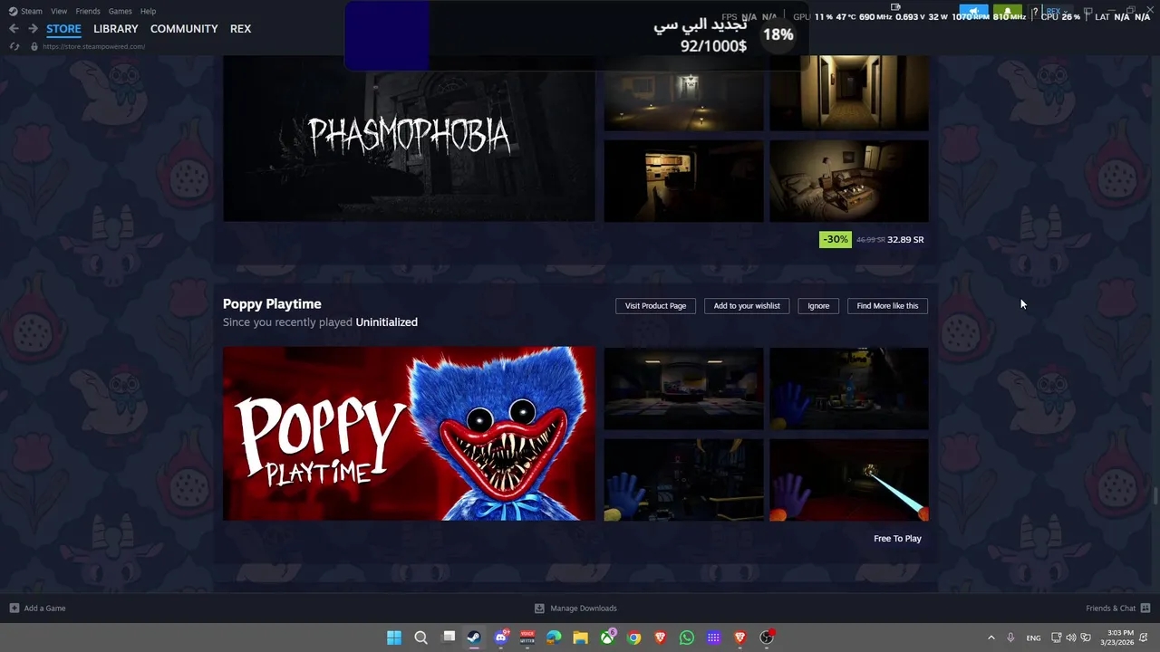Open the Help menu
Image resolution: width=1160 pixels, height=652 pixels.
148,11
